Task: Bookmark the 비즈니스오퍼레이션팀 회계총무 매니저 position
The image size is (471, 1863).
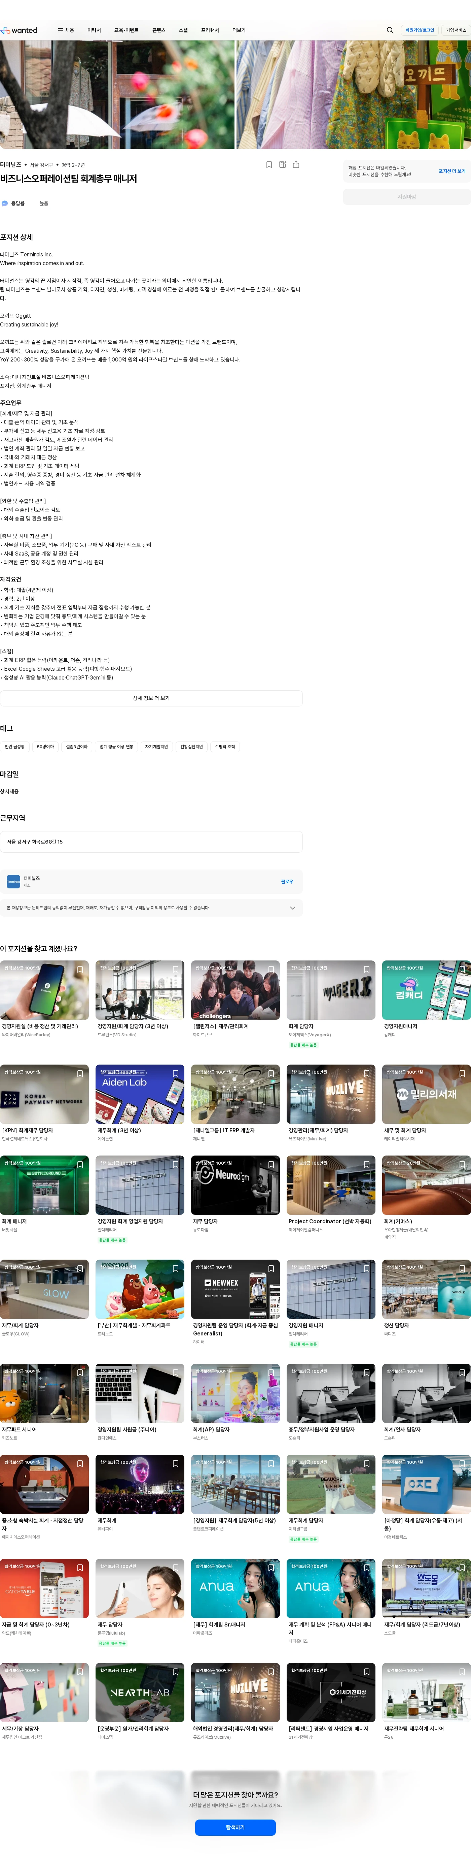Action: (269, 165)
